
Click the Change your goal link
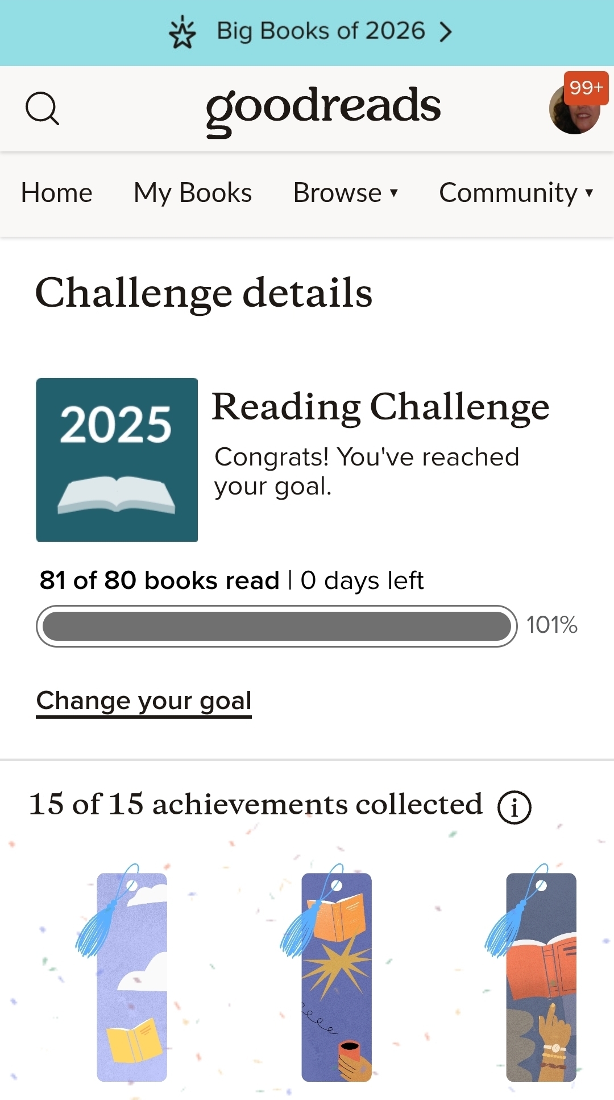pos(144,701)
